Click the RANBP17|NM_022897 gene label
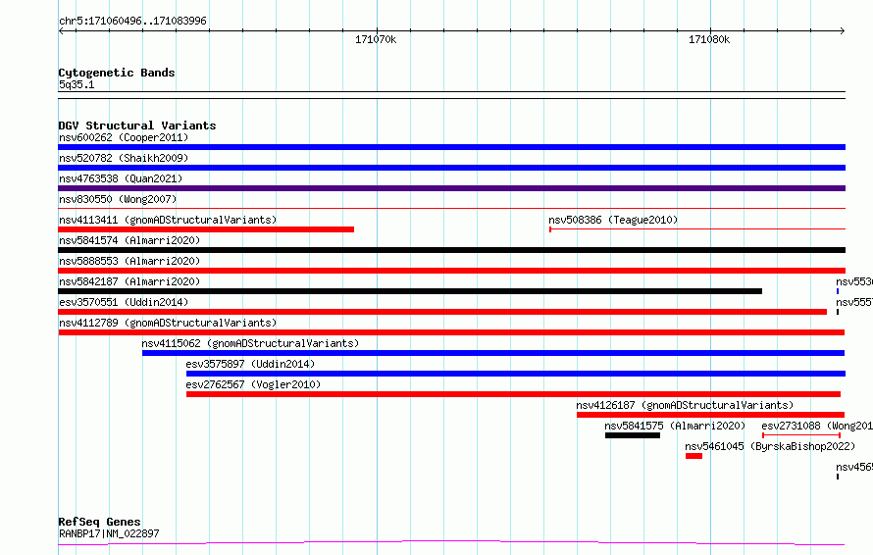The image size is (873, 555). pos(109,533)
